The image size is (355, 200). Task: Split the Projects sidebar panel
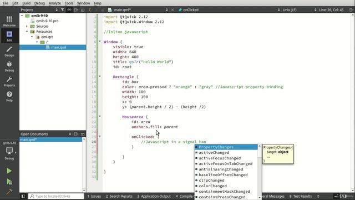point(76,10)
